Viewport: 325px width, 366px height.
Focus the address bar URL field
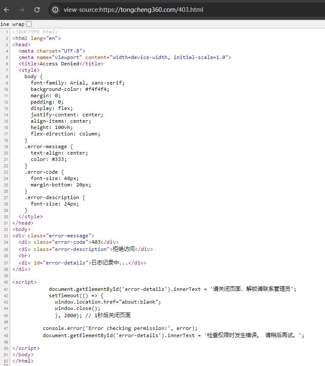(133, 10)
